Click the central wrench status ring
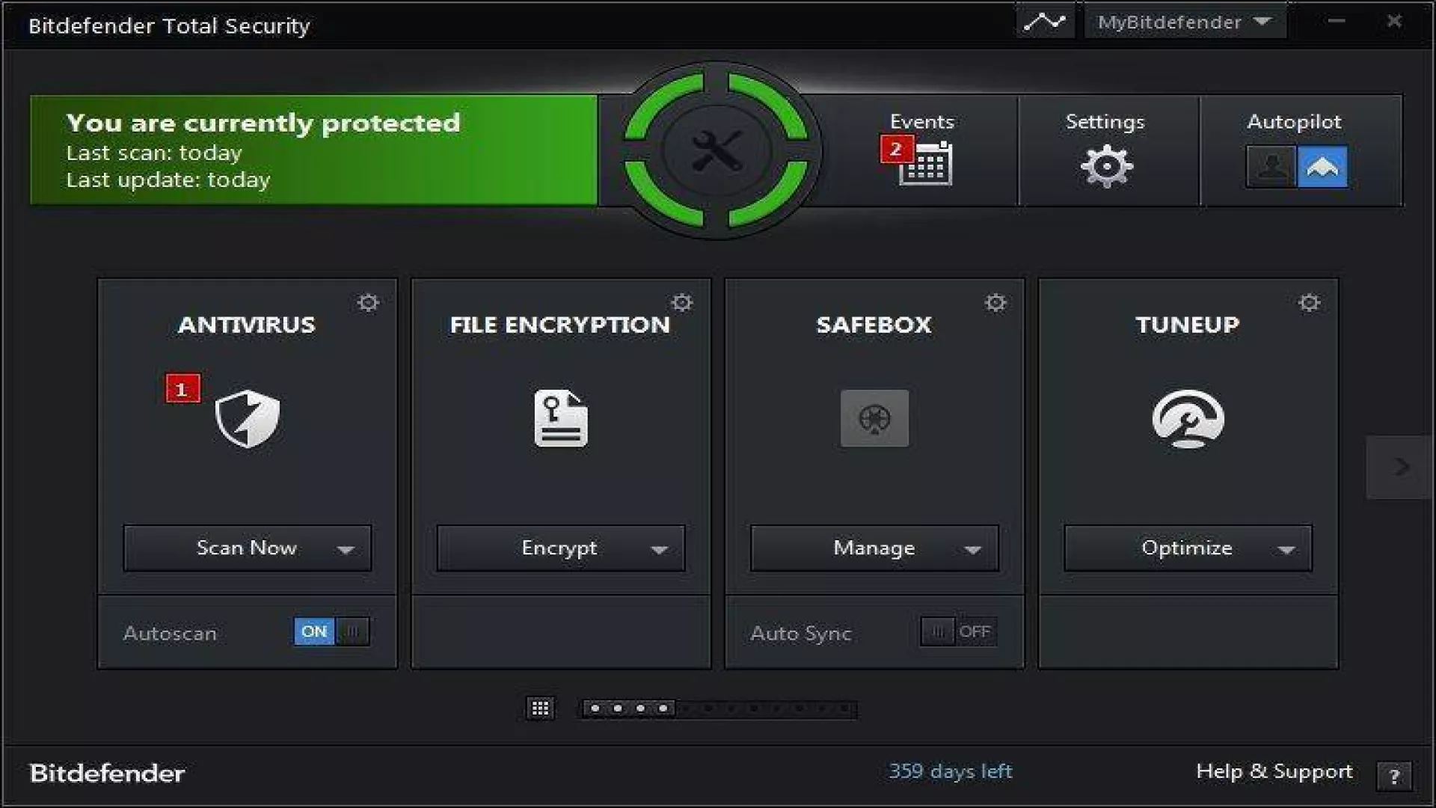Viewport: 1436px width, 808px height. point(717,150)
